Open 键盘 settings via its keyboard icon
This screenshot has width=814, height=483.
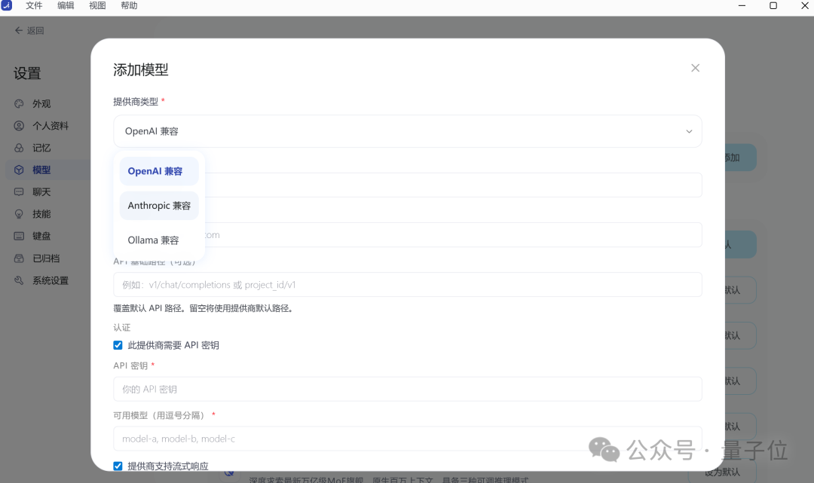coord(19,236)
